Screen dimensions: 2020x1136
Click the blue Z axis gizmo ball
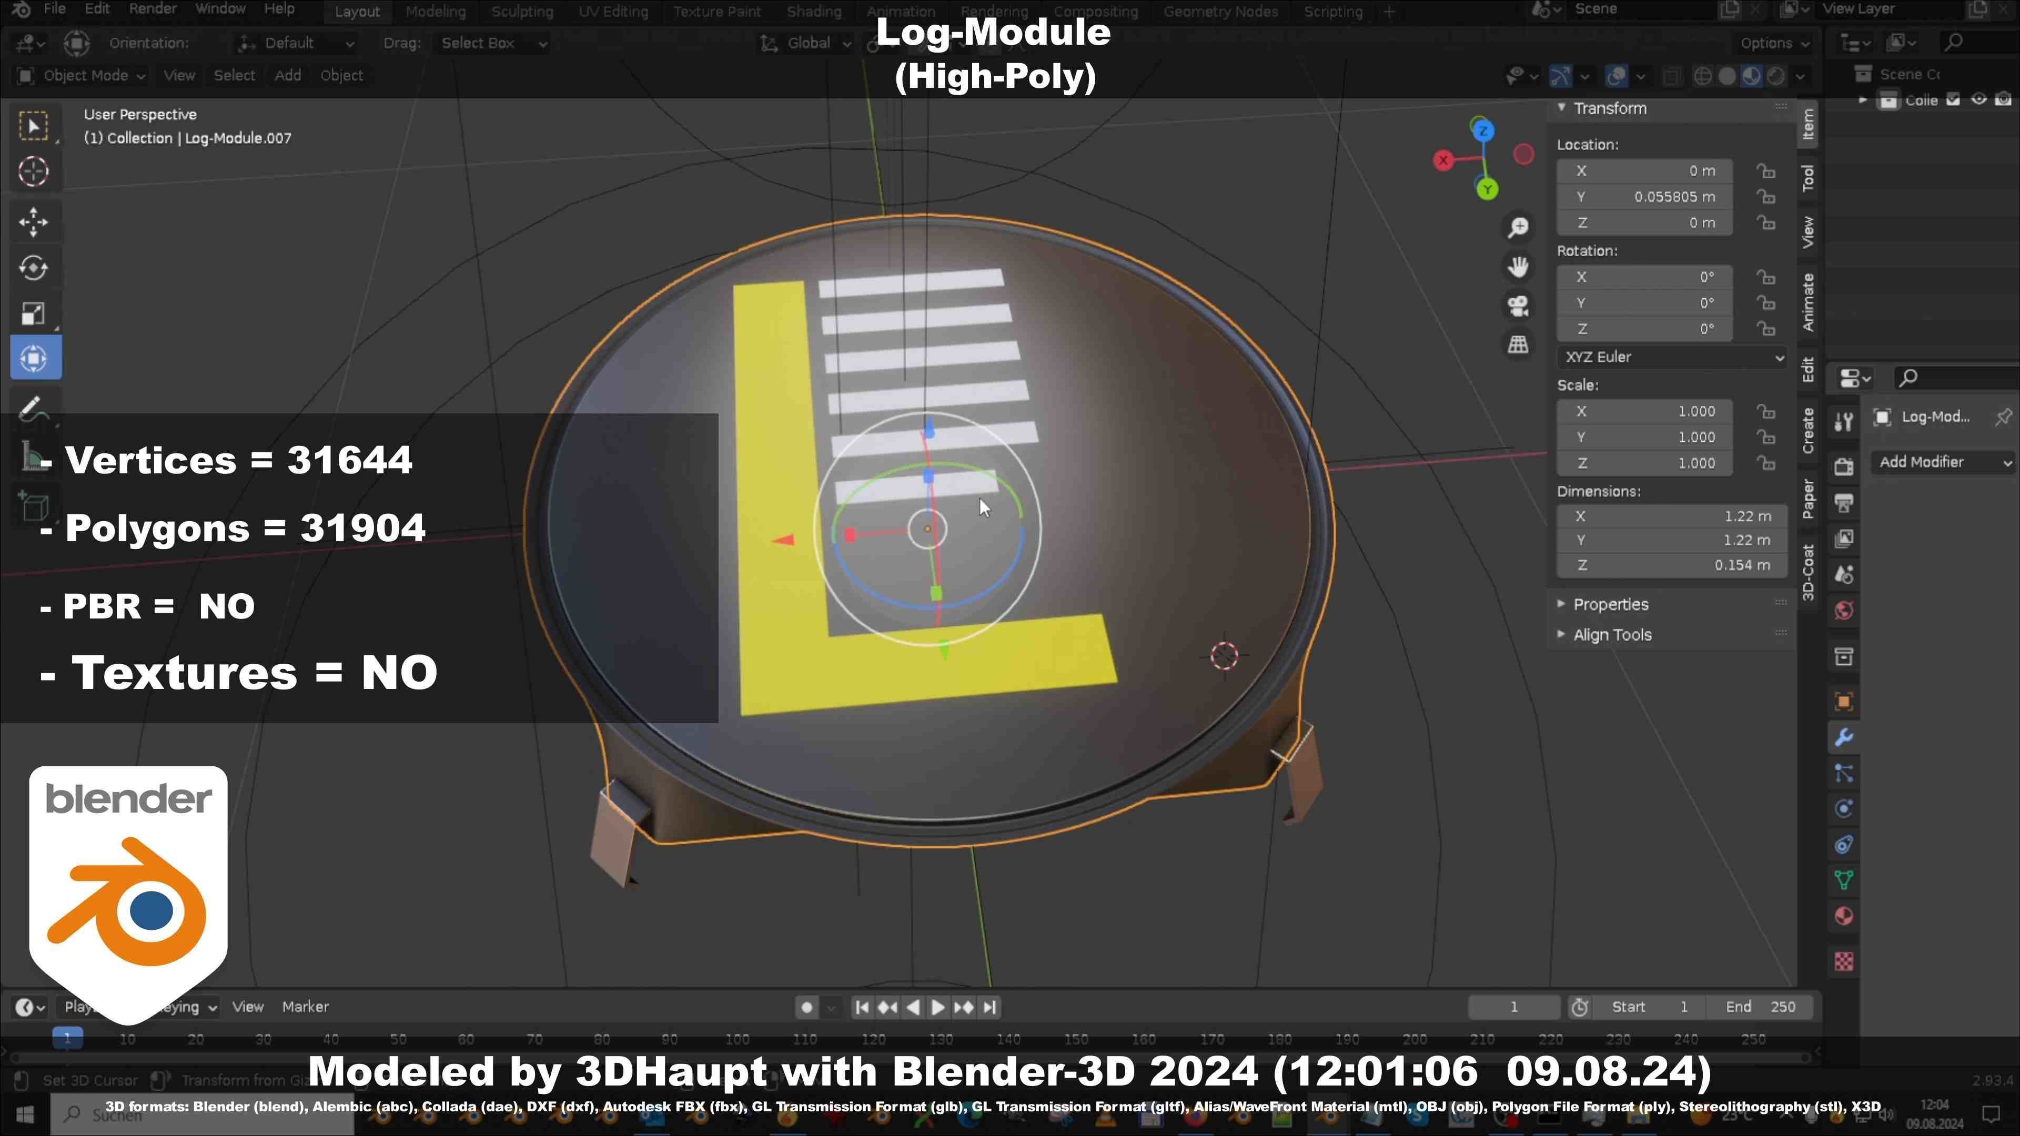point(1482,131)
